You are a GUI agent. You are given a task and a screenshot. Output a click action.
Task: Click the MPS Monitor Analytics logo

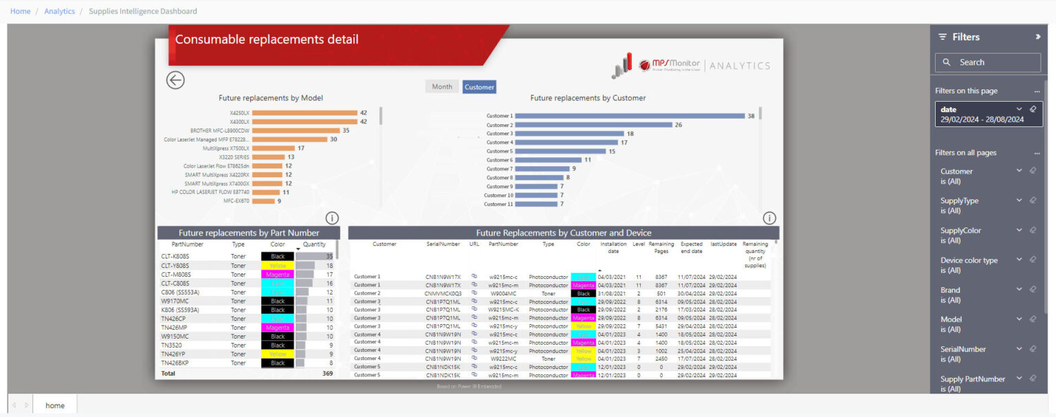[687, 64]
